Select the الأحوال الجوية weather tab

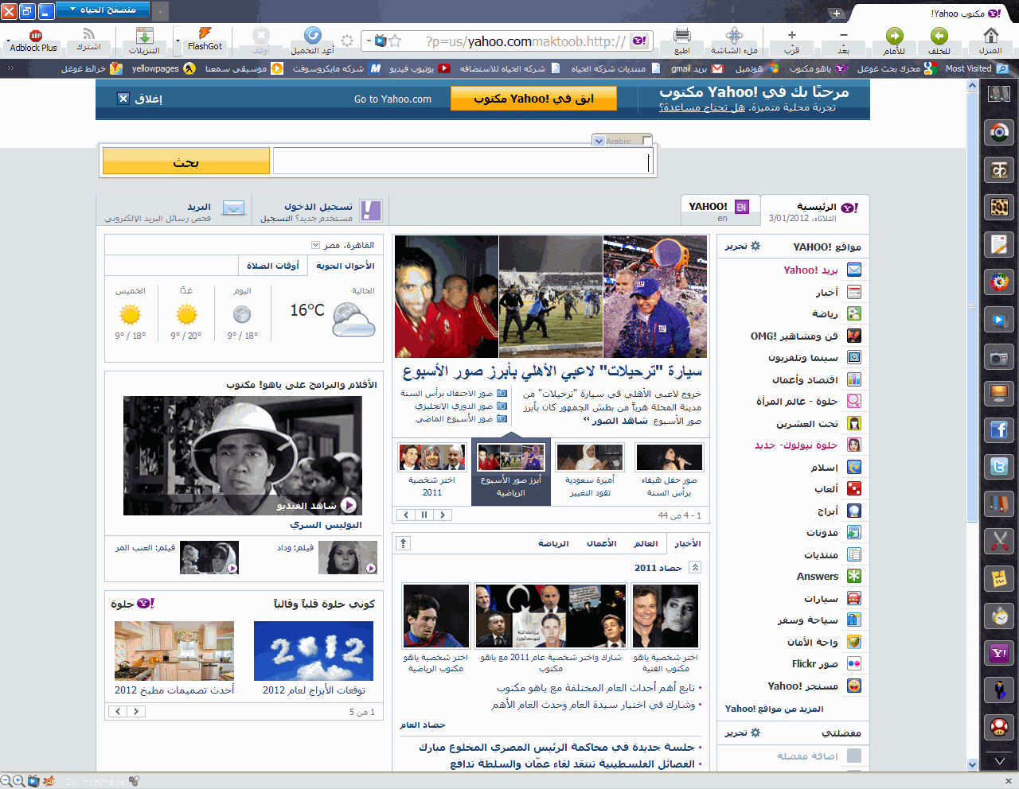point(345,266)
